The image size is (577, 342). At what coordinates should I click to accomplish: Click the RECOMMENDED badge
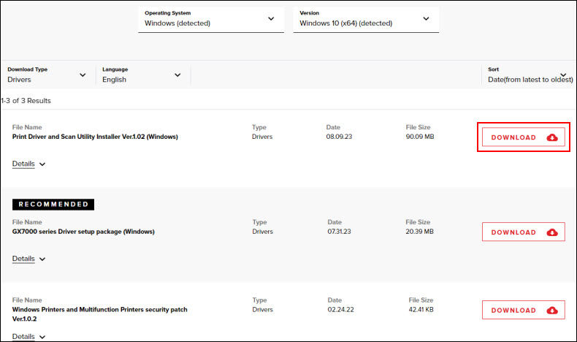point(53,205)
